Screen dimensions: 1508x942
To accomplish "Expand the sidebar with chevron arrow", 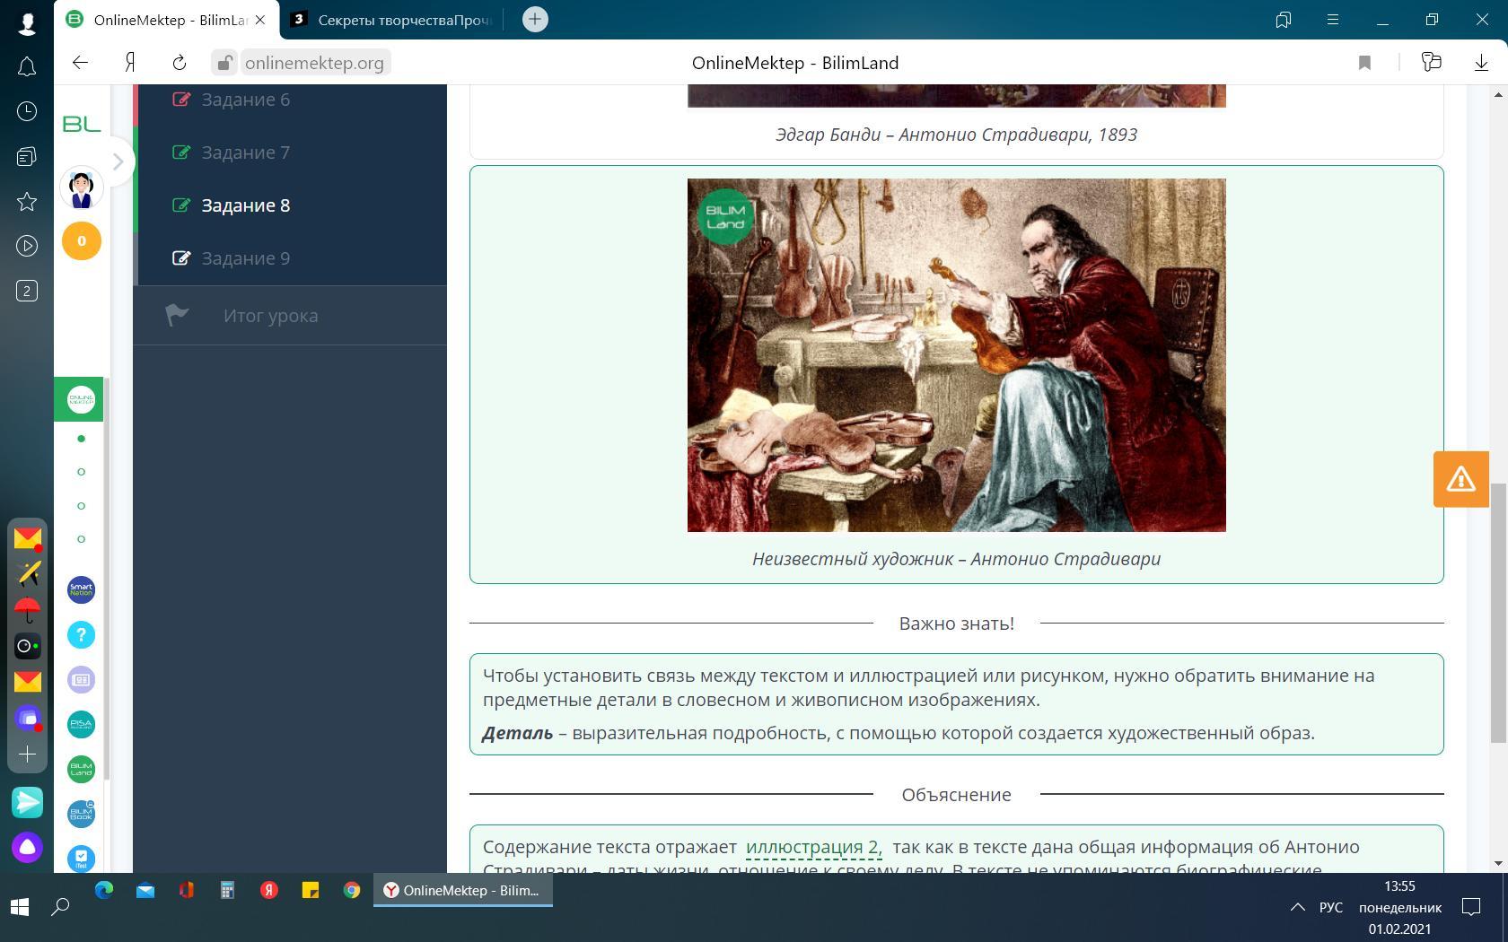I will click(x=118, y=161).
